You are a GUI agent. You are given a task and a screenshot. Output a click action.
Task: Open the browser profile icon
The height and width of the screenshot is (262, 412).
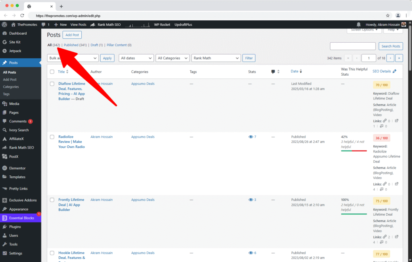[x=398, y=16]
